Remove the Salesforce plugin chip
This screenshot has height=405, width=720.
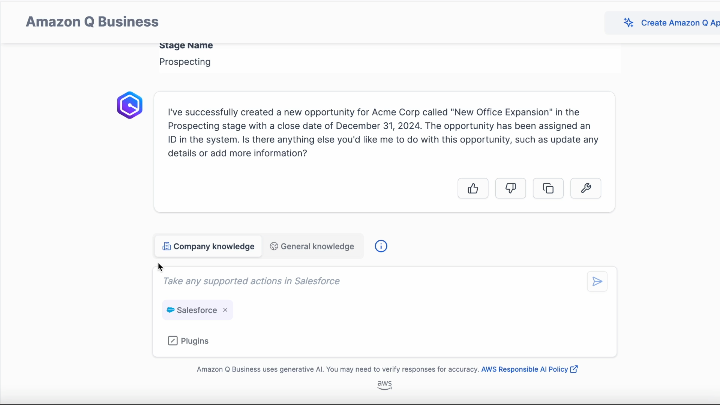[x=225, y=310]
